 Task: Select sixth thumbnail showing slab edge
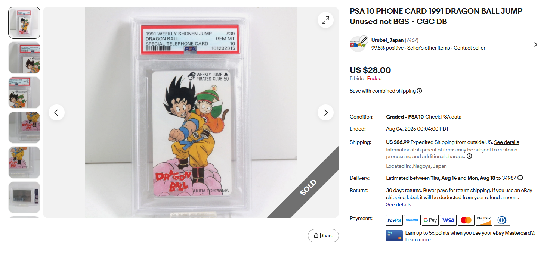[24, 197]
